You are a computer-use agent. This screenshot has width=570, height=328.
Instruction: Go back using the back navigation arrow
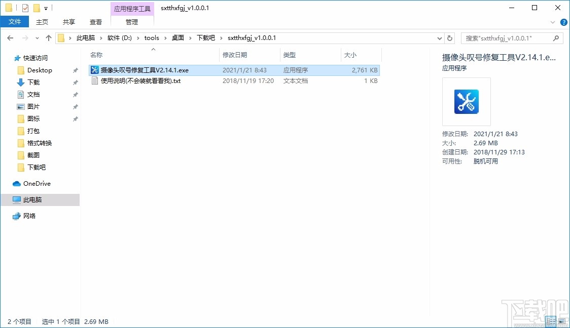(x=10, y=37)
